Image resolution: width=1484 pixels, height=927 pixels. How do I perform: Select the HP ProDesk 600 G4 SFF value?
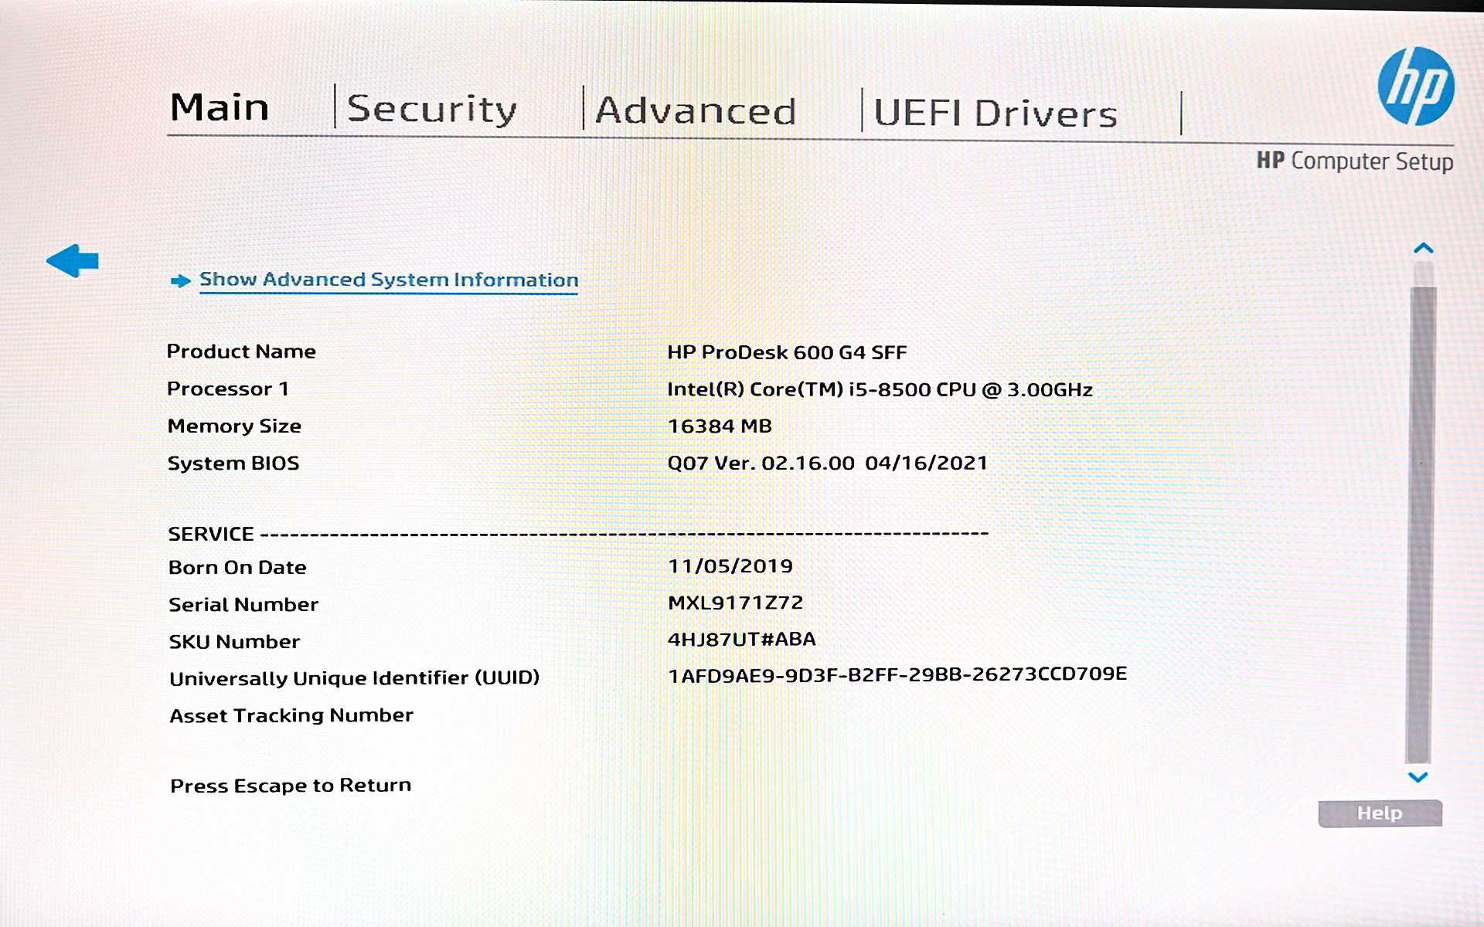pyautogui.click(x=787, y=352)
